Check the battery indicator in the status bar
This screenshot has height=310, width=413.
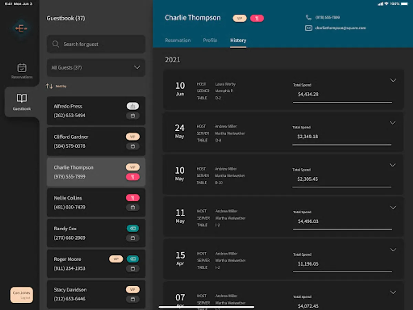tap(404, 4)
